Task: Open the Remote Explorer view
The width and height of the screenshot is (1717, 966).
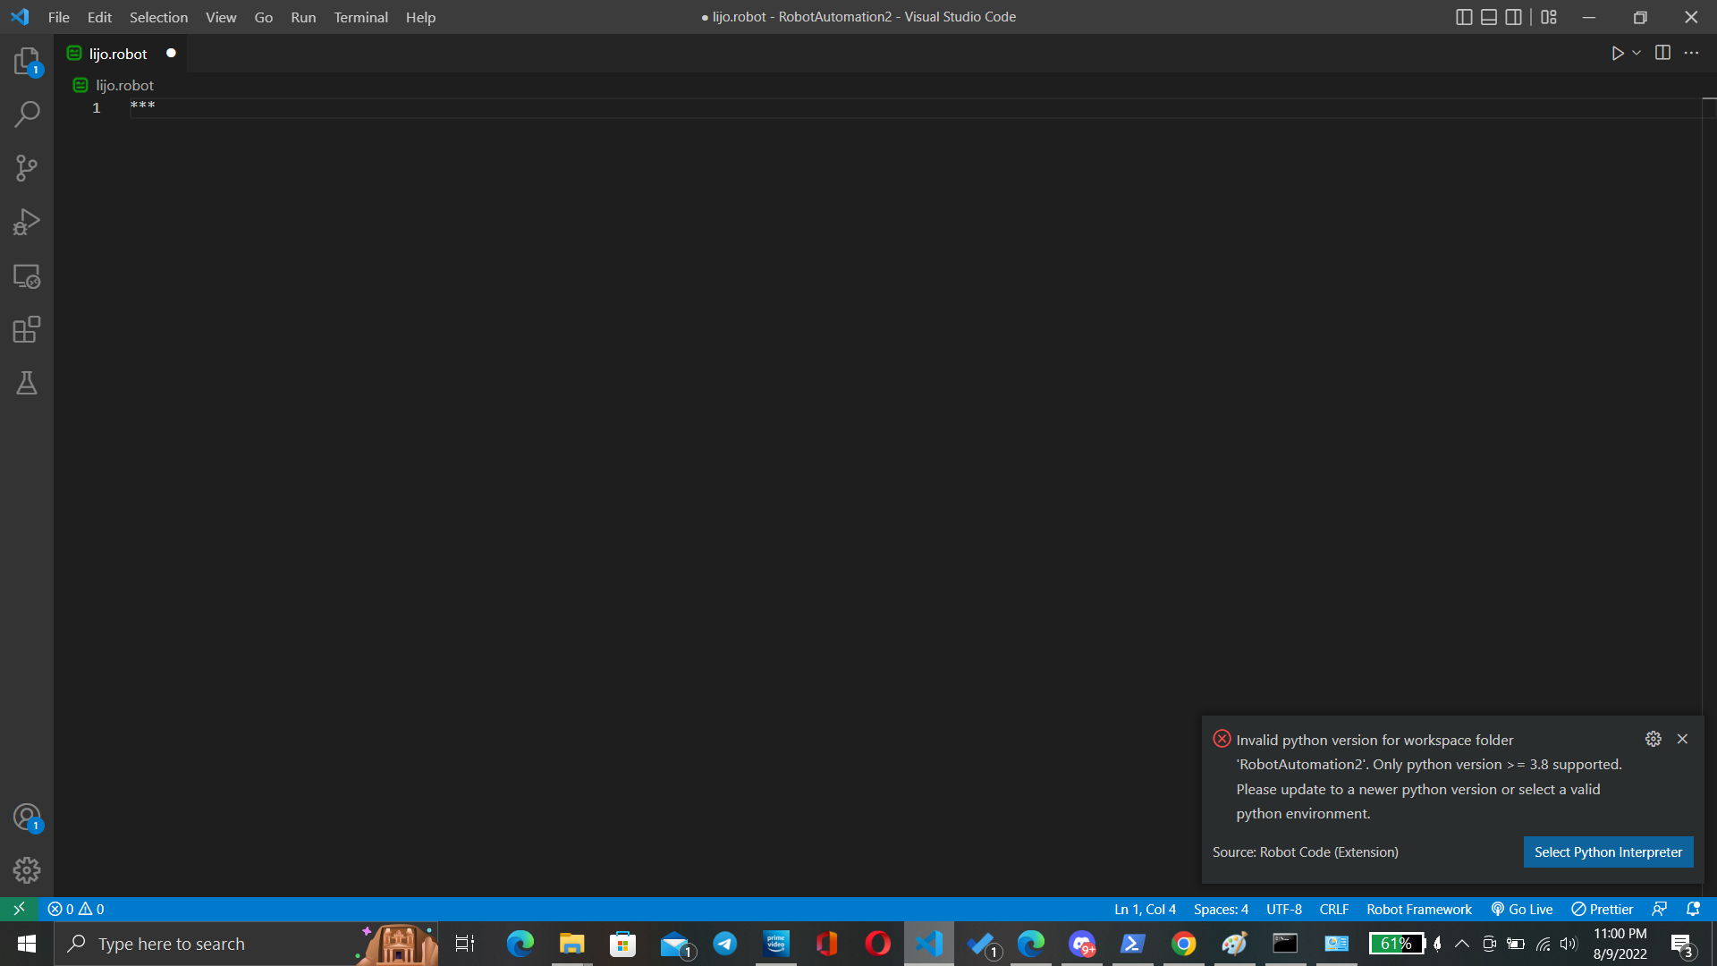Action: coord(27,277)
